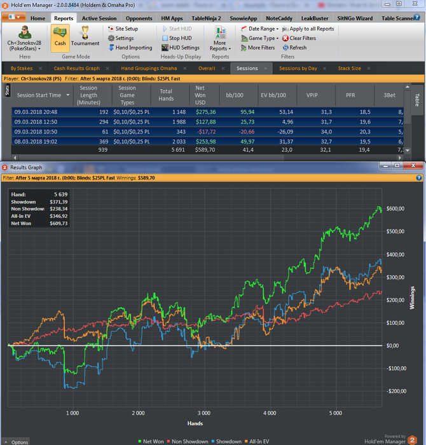Sort by EV bb/100 column header
426x445 pixels.
click(x=273, y=95)
